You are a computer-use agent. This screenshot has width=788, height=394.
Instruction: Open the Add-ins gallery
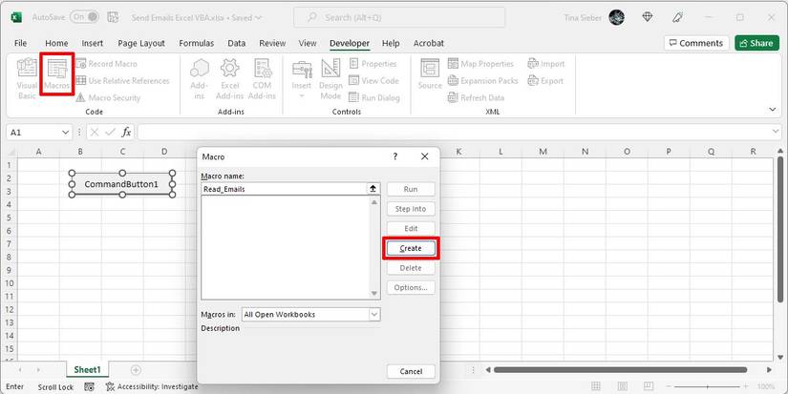(199, 78)
